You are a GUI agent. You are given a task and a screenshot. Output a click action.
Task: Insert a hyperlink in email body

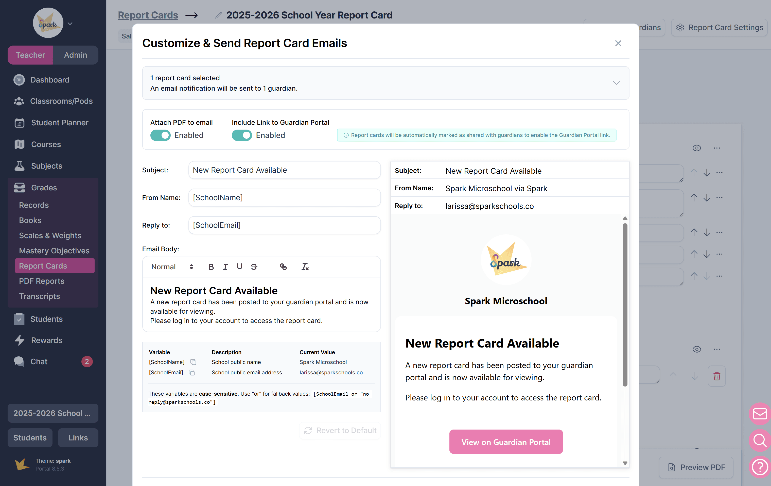283,267
